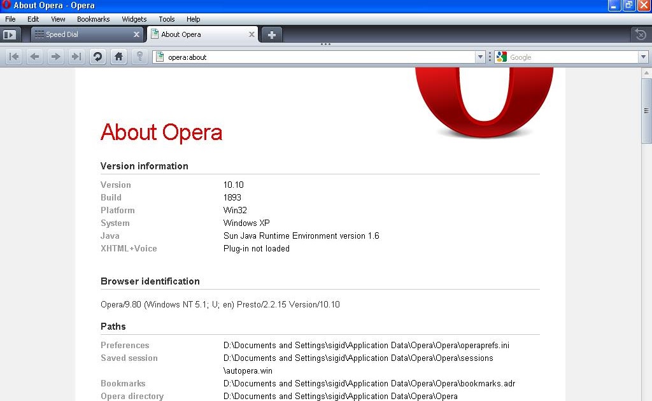The image size is (652, 401).
Task: Click the bookmarks.adr path
Action: 369,383
